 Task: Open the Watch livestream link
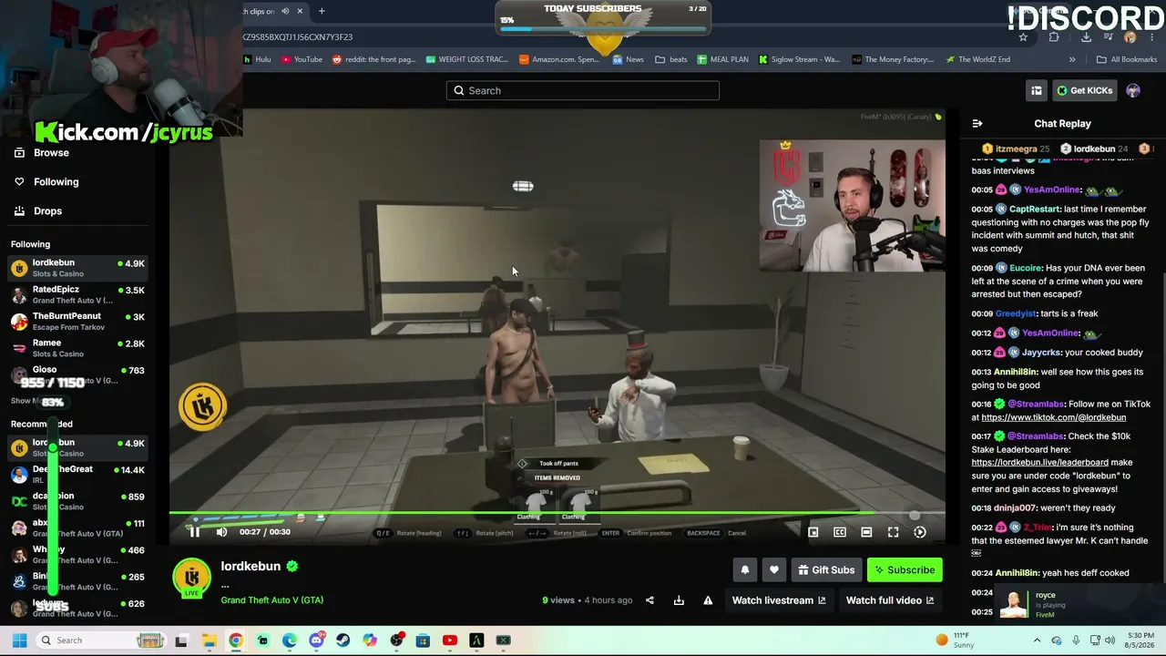click(x=779, y=600)
